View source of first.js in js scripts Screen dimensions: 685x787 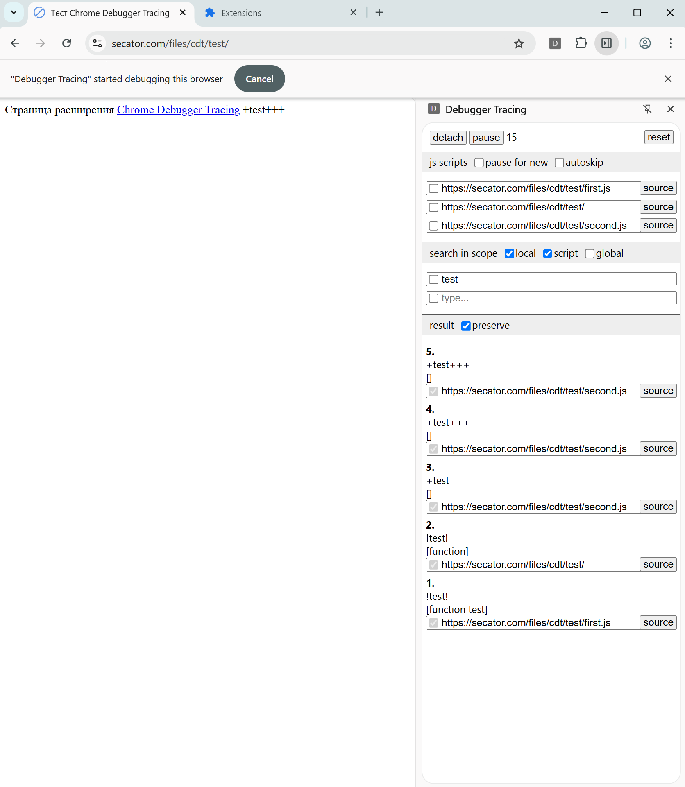(658, 188)
